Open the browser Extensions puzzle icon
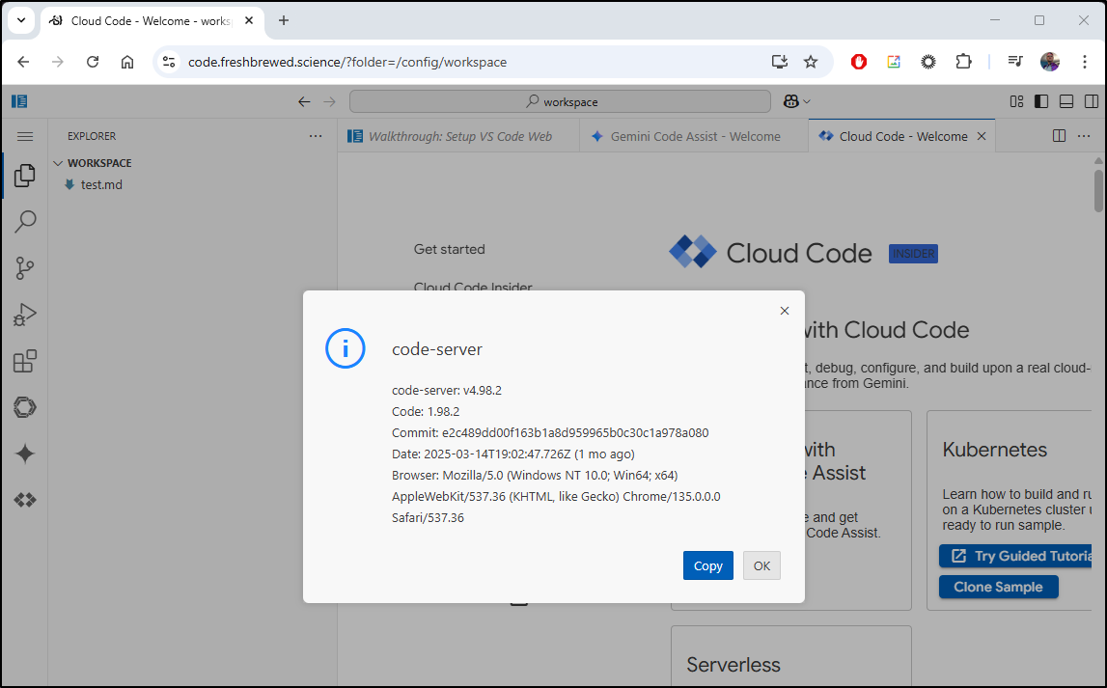 coord(963,62)
